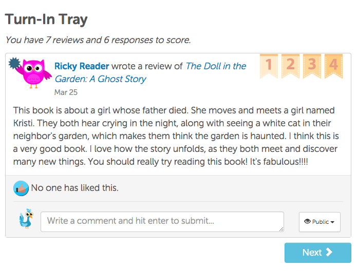Like the review with the thumbs-up icon
The width and height of the screenshot is (357, 271).
pos(21,188)
